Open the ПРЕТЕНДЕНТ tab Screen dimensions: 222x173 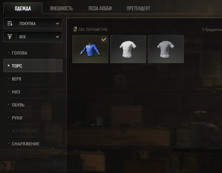coord(138,8)
